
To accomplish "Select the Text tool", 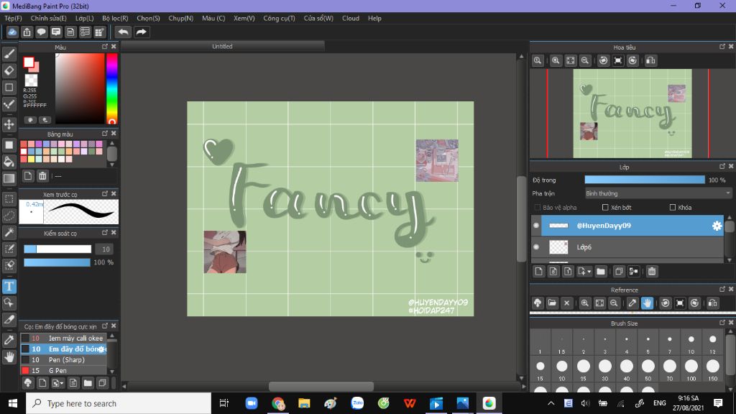I will [9, 286].
